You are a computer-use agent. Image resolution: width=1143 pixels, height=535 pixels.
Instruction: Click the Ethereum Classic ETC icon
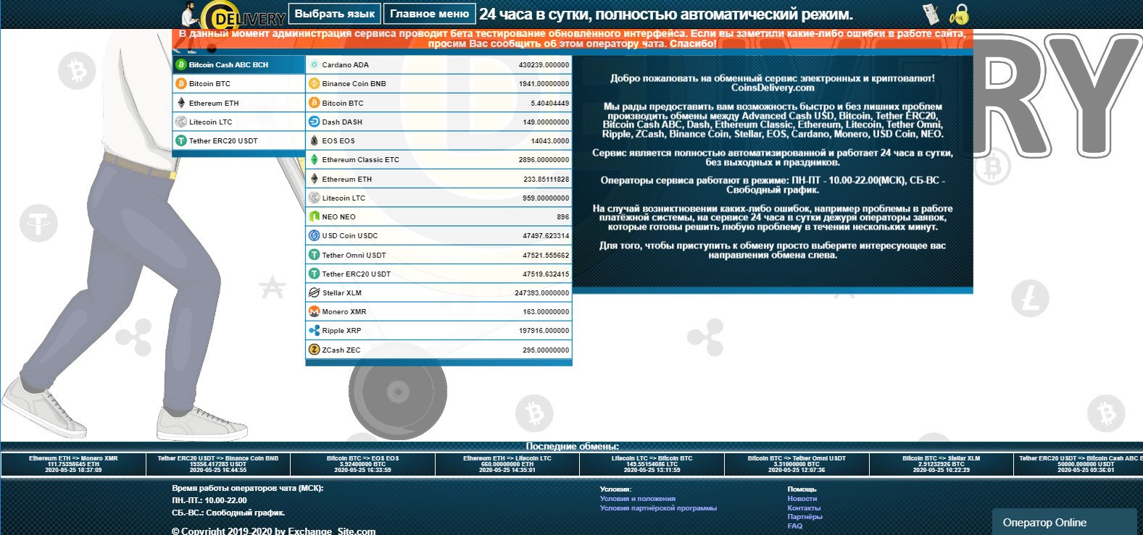[314, 159]
